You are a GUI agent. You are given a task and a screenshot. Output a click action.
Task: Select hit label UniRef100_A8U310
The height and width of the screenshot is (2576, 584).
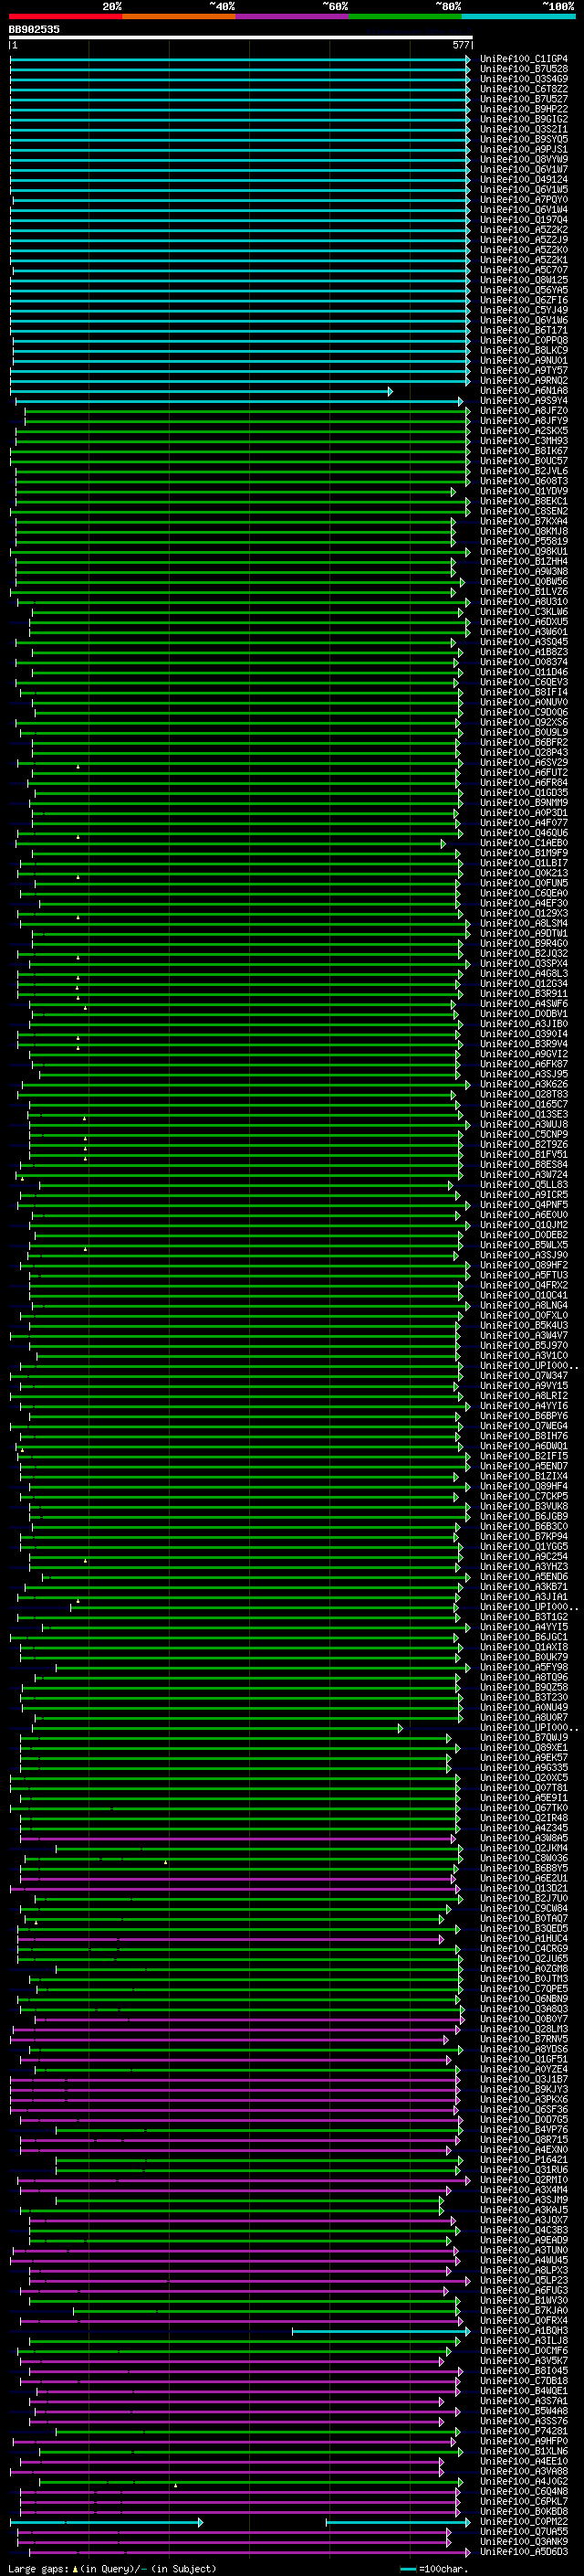pos(523,602)
